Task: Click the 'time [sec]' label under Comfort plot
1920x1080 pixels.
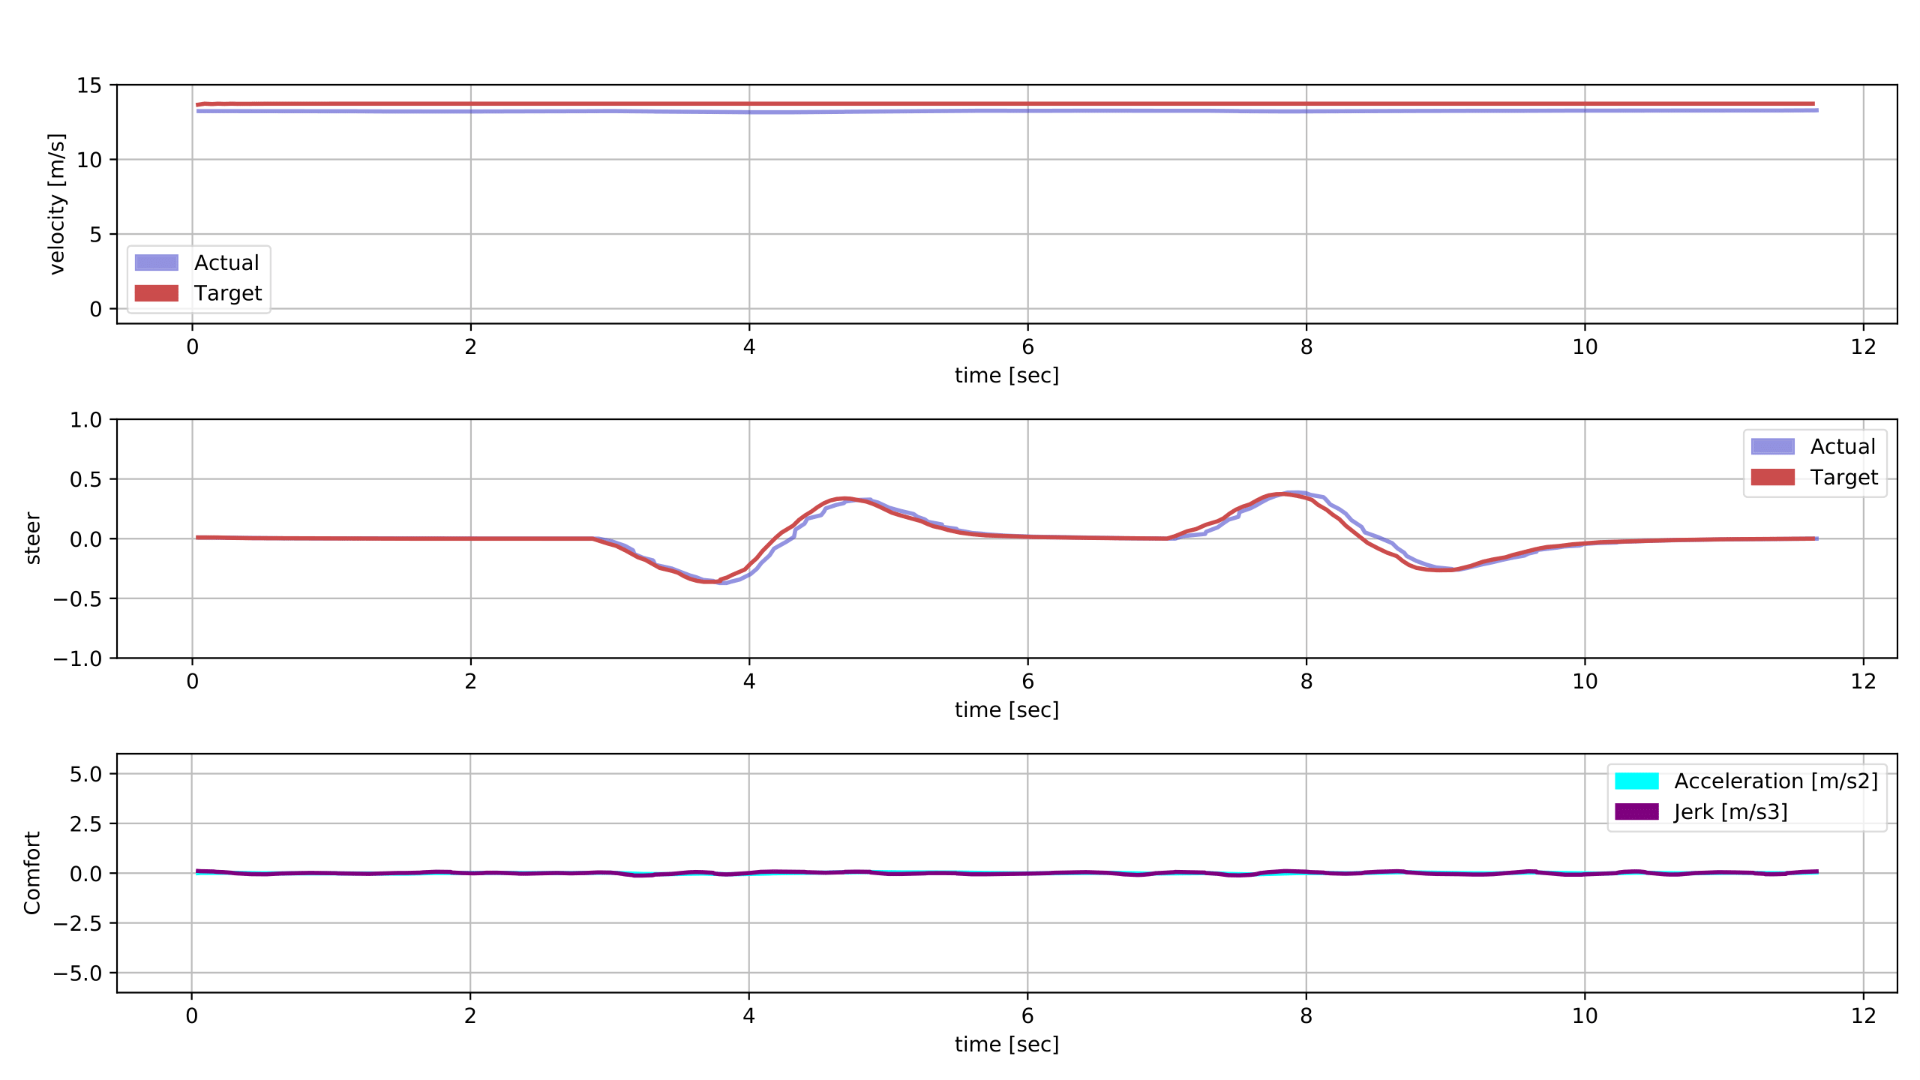Action: 1006,1044
